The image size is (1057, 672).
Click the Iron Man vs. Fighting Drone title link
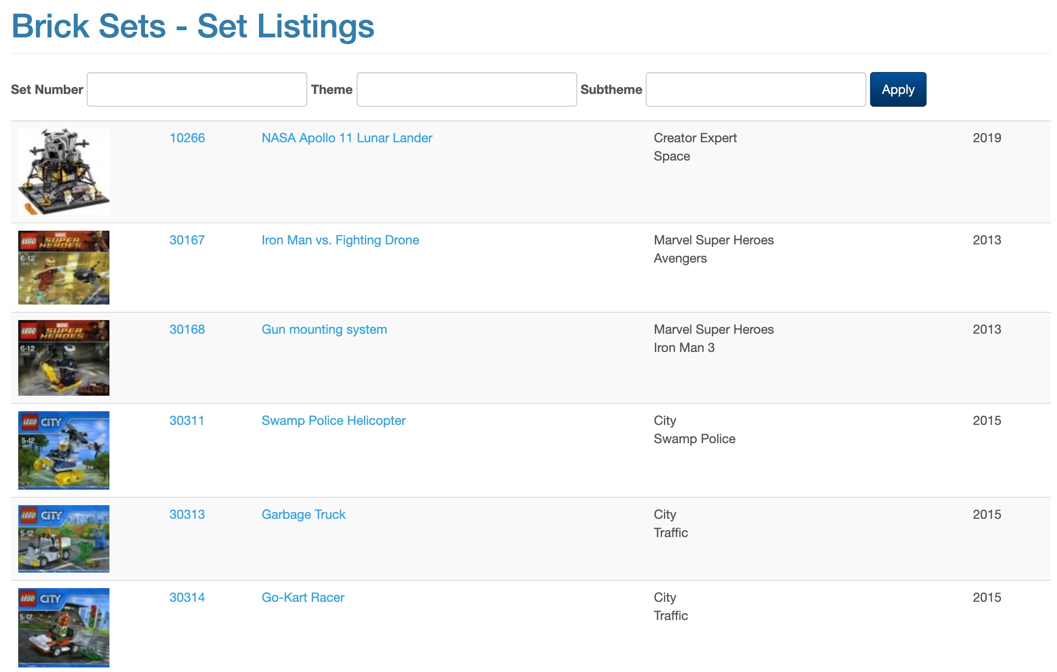(x=340, y=239)
